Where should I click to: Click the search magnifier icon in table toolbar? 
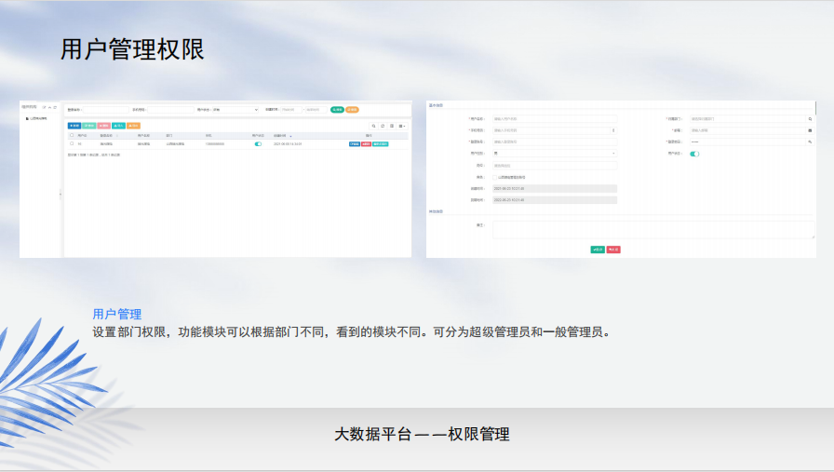[x=374, y=125]
